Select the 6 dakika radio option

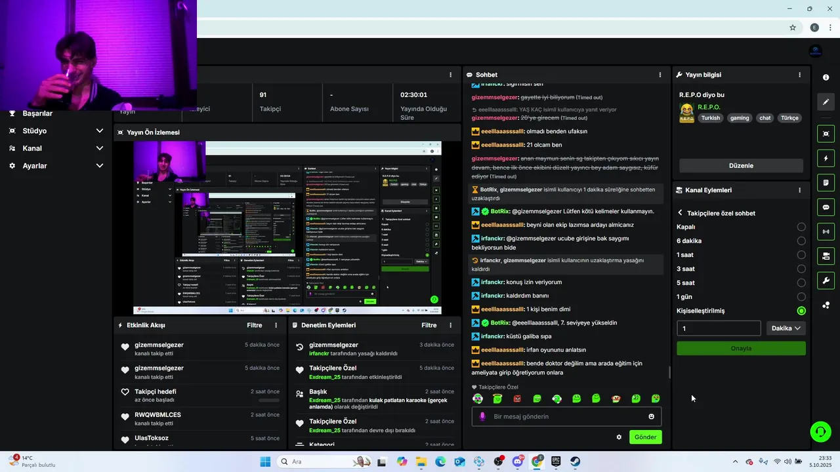tap(801, 241)
